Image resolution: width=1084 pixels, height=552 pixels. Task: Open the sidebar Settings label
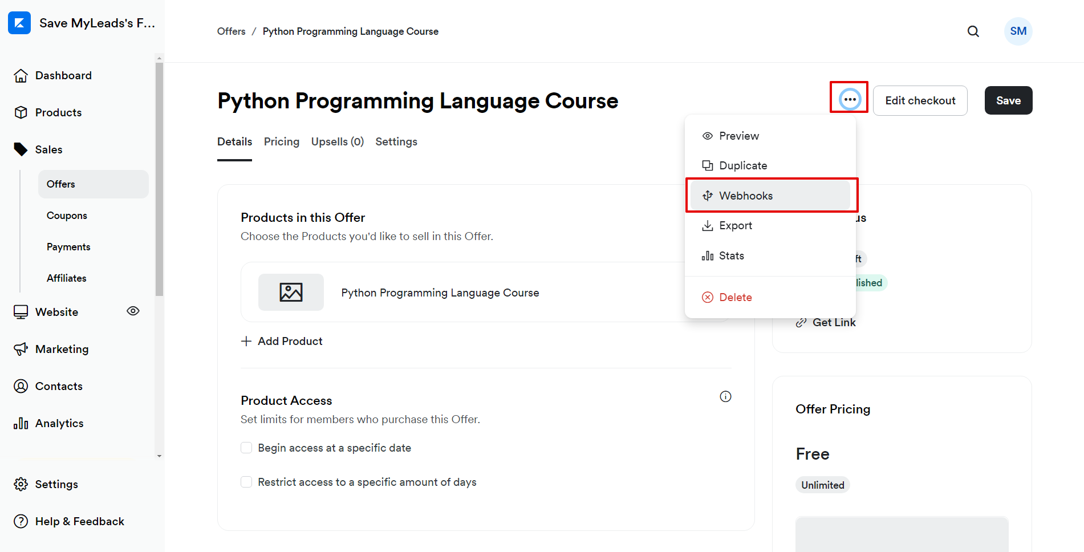click(x=56, y=484)
